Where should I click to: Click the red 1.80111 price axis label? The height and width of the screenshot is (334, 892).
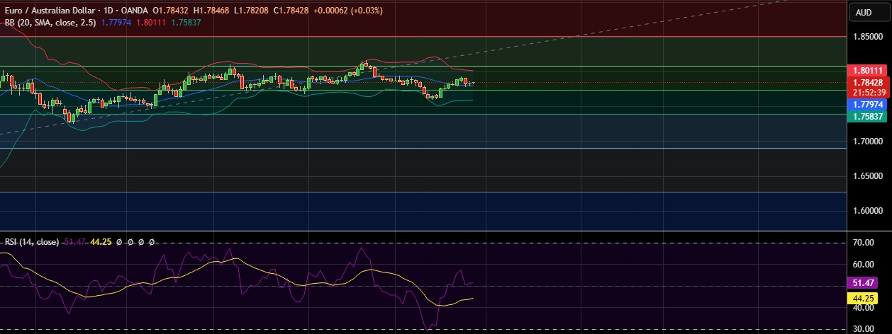867,70
